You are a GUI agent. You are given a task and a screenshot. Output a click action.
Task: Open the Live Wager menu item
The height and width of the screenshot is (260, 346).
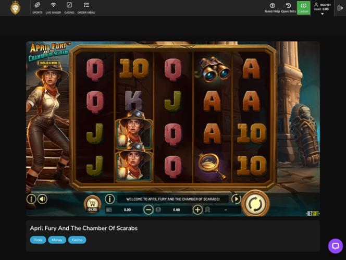(53, 8)
